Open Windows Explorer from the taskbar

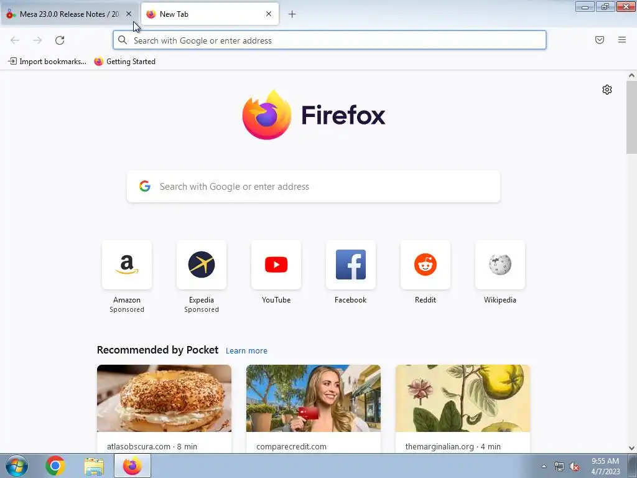[94, 466]
